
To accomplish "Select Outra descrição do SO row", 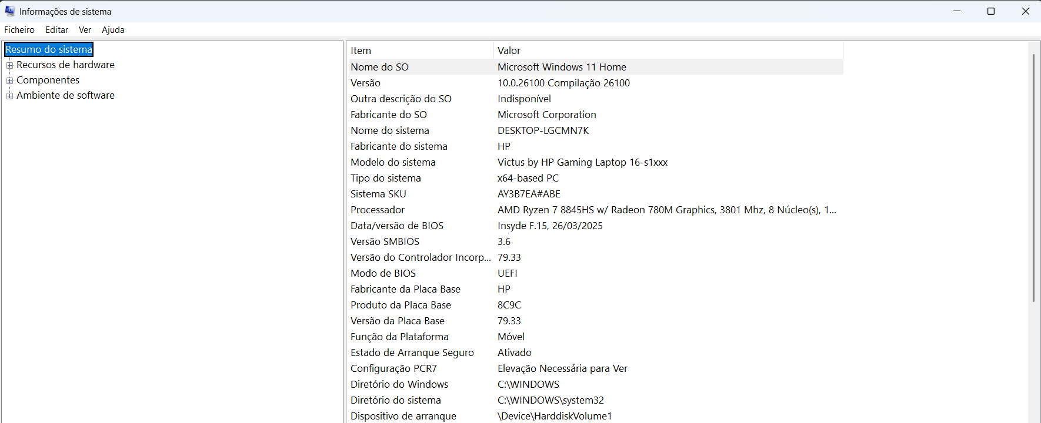I will (595, 99).
